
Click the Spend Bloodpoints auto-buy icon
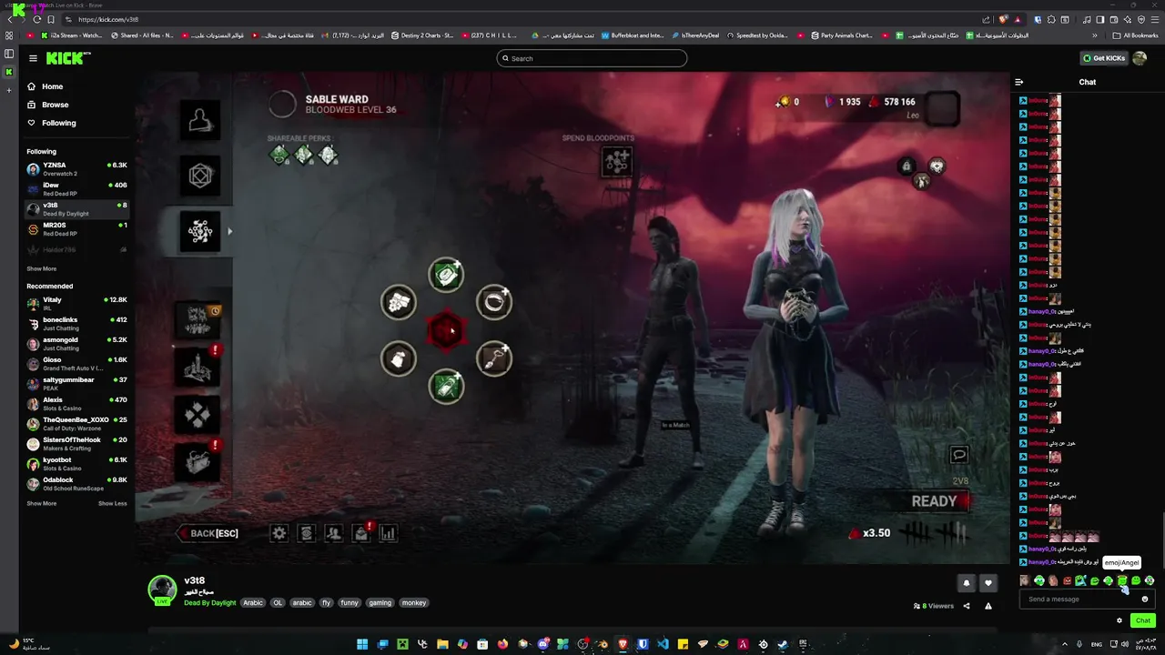(616, 161)
